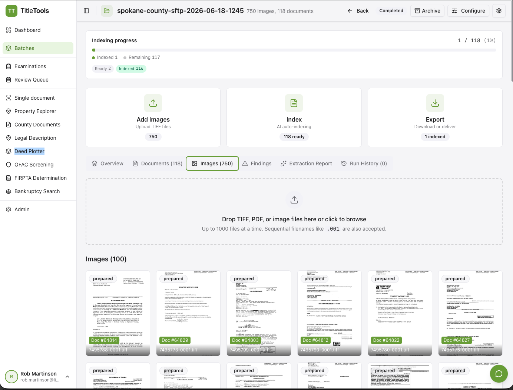Click the Add Images upload icon
The height and width of the screenshot is (390, 513).
(x=153, y=103)
